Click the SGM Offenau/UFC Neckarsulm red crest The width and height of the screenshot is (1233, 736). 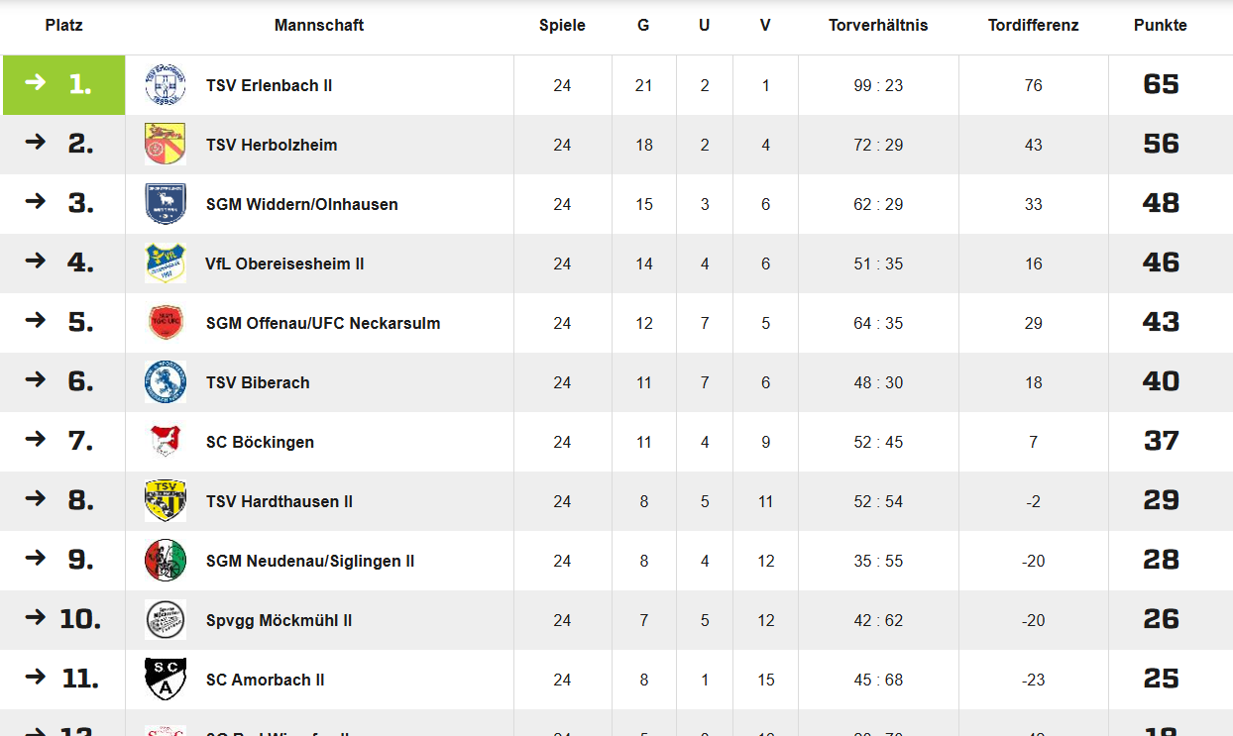point(165,323)
